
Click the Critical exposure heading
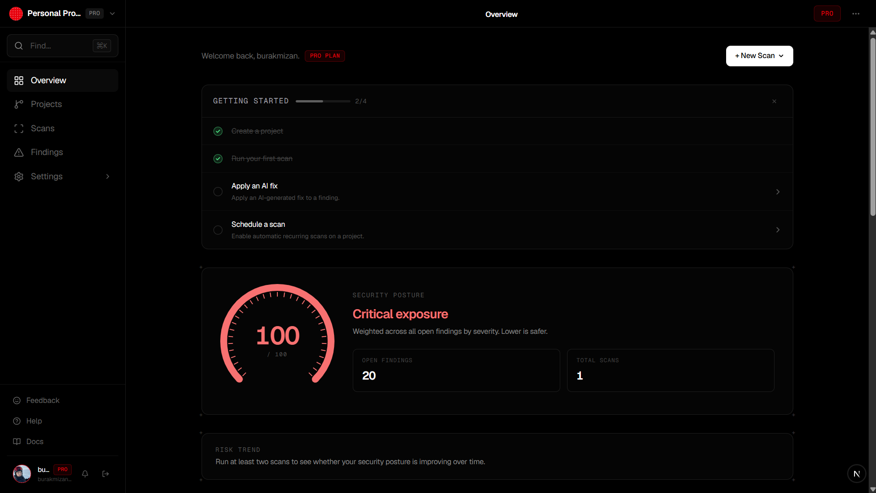(x=400, y=314)
